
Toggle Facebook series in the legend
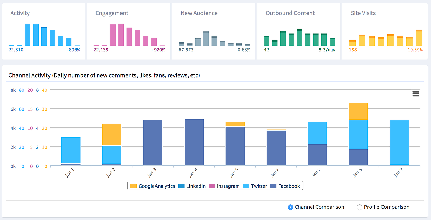tap(285, 186)
